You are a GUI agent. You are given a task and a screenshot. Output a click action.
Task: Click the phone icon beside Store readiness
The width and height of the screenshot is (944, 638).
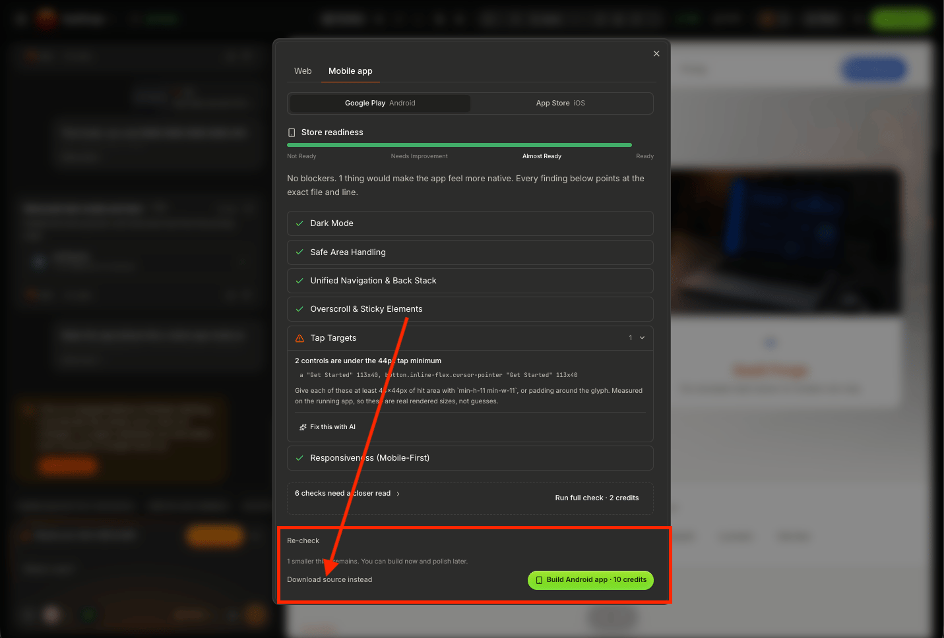pos(292,132)
